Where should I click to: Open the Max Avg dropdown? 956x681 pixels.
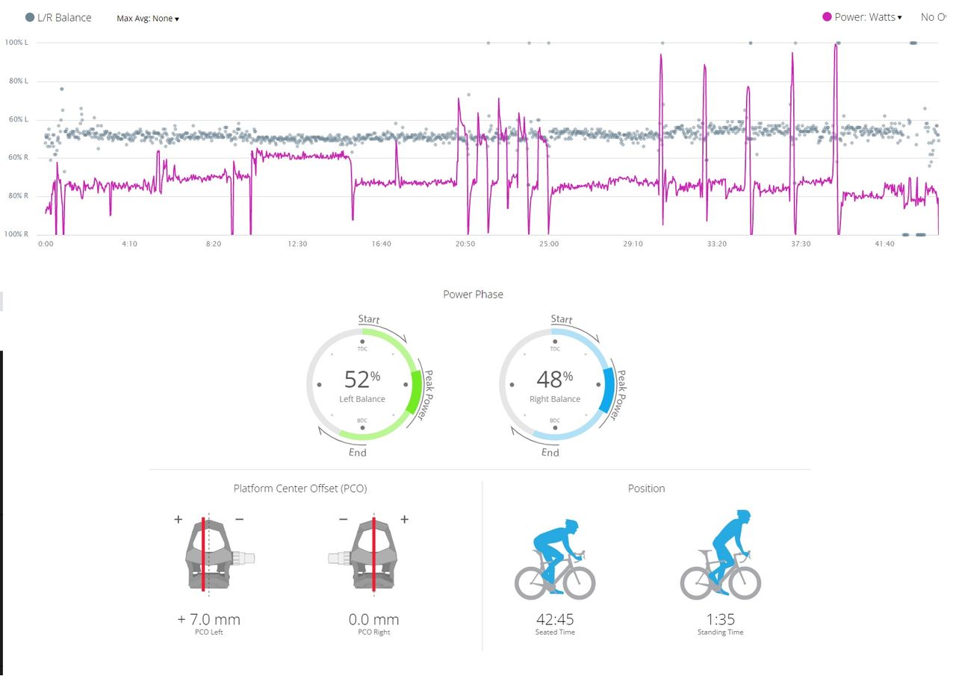[x=146, y=19]
